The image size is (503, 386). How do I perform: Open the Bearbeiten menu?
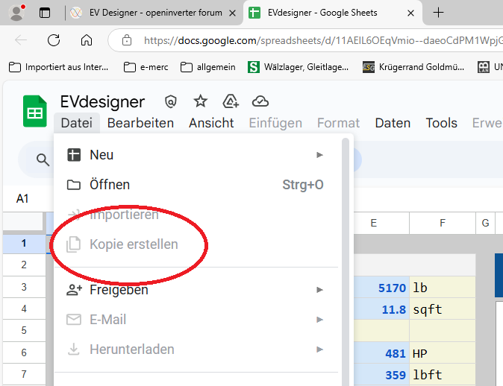(x=140, y=123)
